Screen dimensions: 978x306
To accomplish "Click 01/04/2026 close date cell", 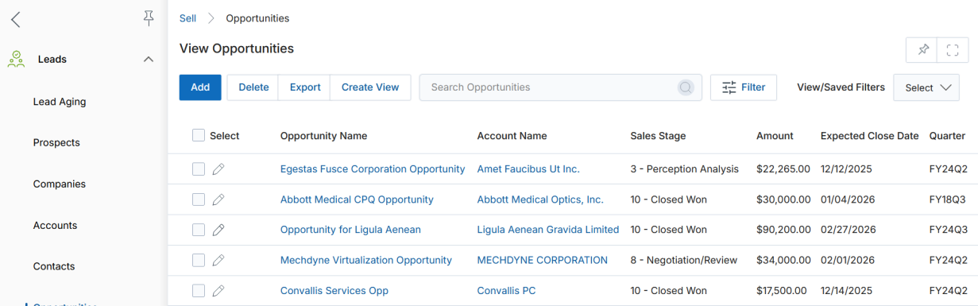I will (x=848, y=199).
